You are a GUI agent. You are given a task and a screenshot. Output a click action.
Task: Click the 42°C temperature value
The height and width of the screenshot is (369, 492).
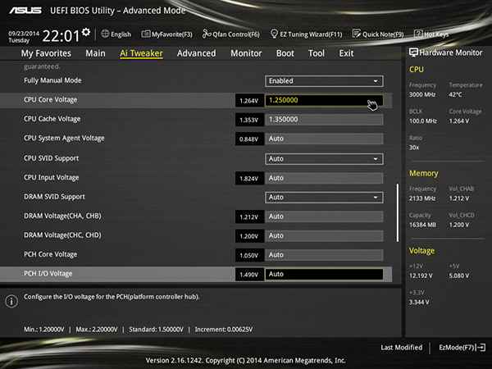pyautogui.click(x=455, y=94)
